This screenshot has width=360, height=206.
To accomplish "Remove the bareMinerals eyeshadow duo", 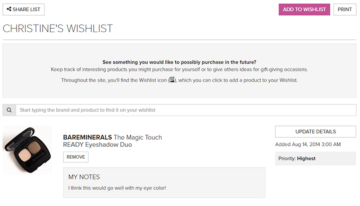I will [76, 157].
